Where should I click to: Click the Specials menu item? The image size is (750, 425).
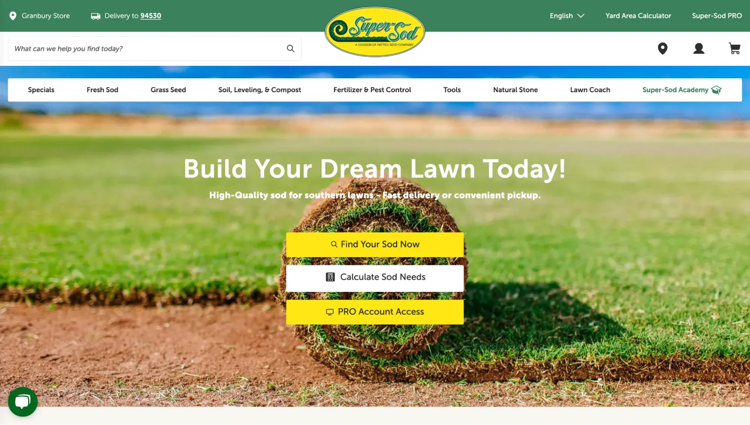click(x=41, y=90)
